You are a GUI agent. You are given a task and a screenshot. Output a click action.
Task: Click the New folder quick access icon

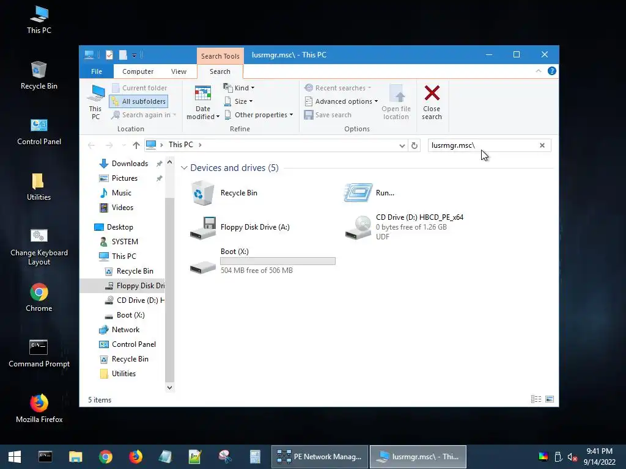(x=122, y=55)
